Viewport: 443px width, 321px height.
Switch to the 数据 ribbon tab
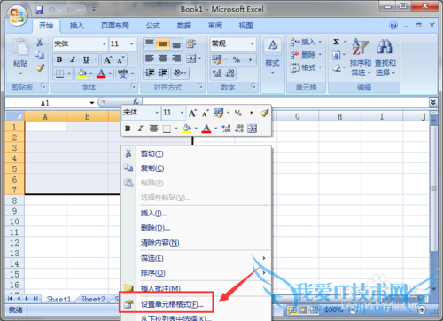(x=184, y=26)
